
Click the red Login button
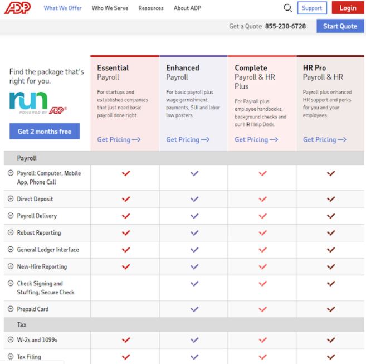coord(348,8)
